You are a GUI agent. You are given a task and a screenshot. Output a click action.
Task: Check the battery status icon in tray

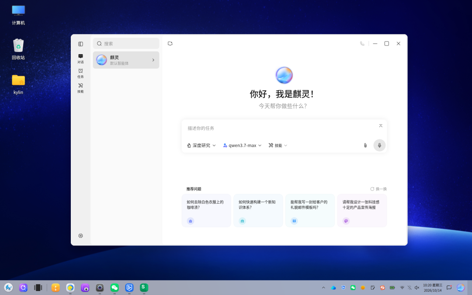tap(392, 288)
